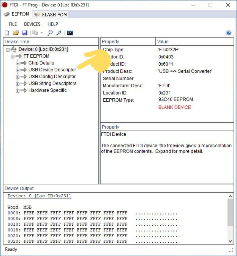Save the current device template
The width and height of the screenshot is (237, 256).
tap(25, 33)
